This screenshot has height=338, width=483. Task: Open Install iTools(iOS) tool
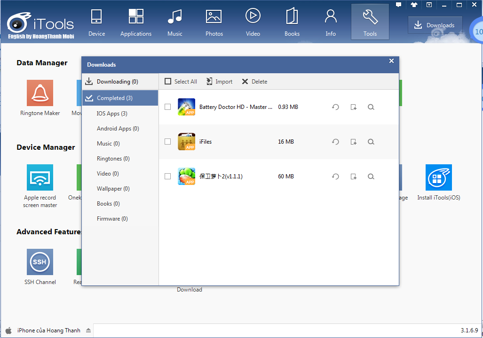click(439, 182)
